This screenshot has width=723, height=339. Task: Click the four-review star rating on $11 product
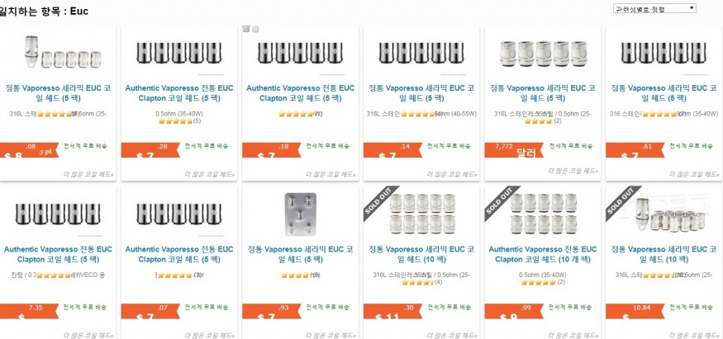pyautogui.click(x=415, y=282)
